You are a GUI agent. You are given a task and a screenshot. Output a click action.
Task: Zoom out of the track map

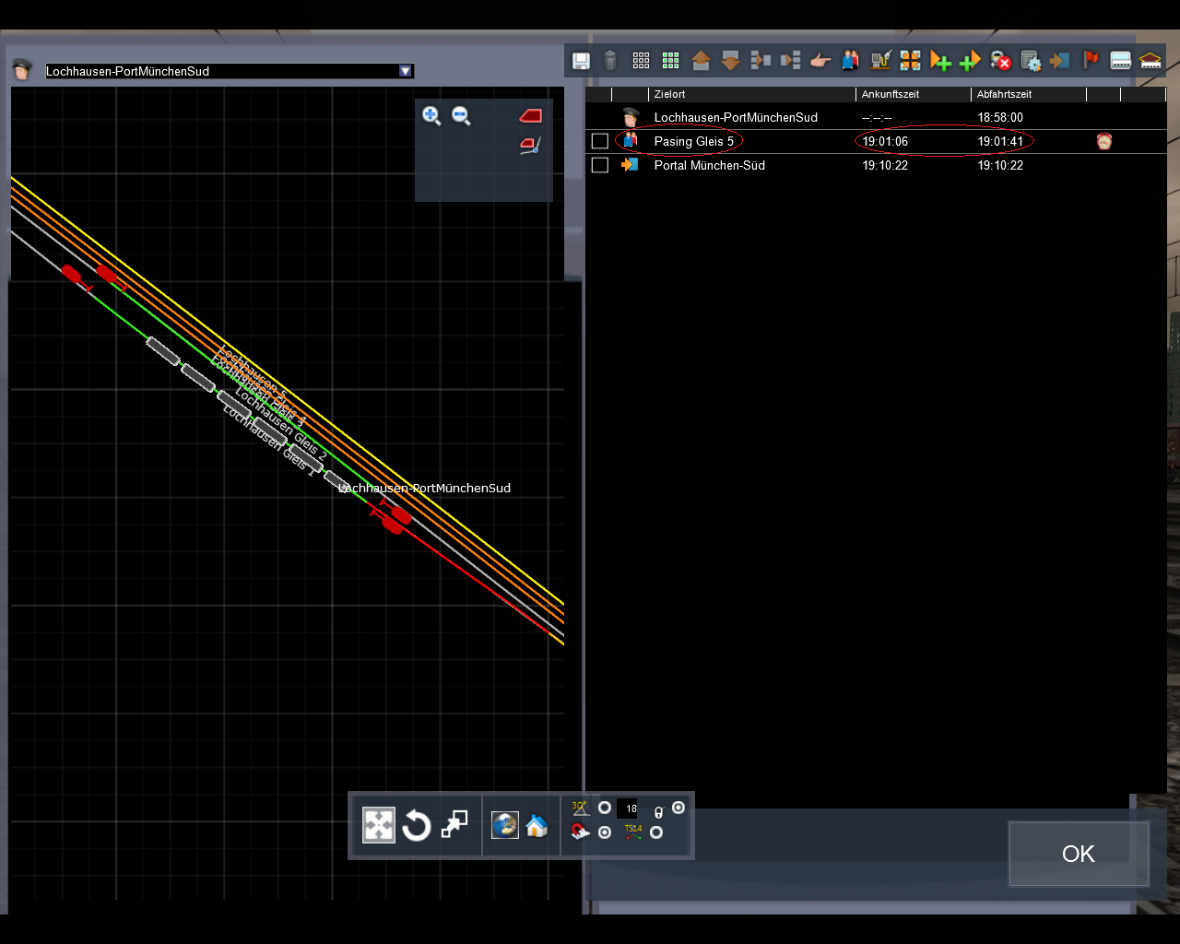461,115
